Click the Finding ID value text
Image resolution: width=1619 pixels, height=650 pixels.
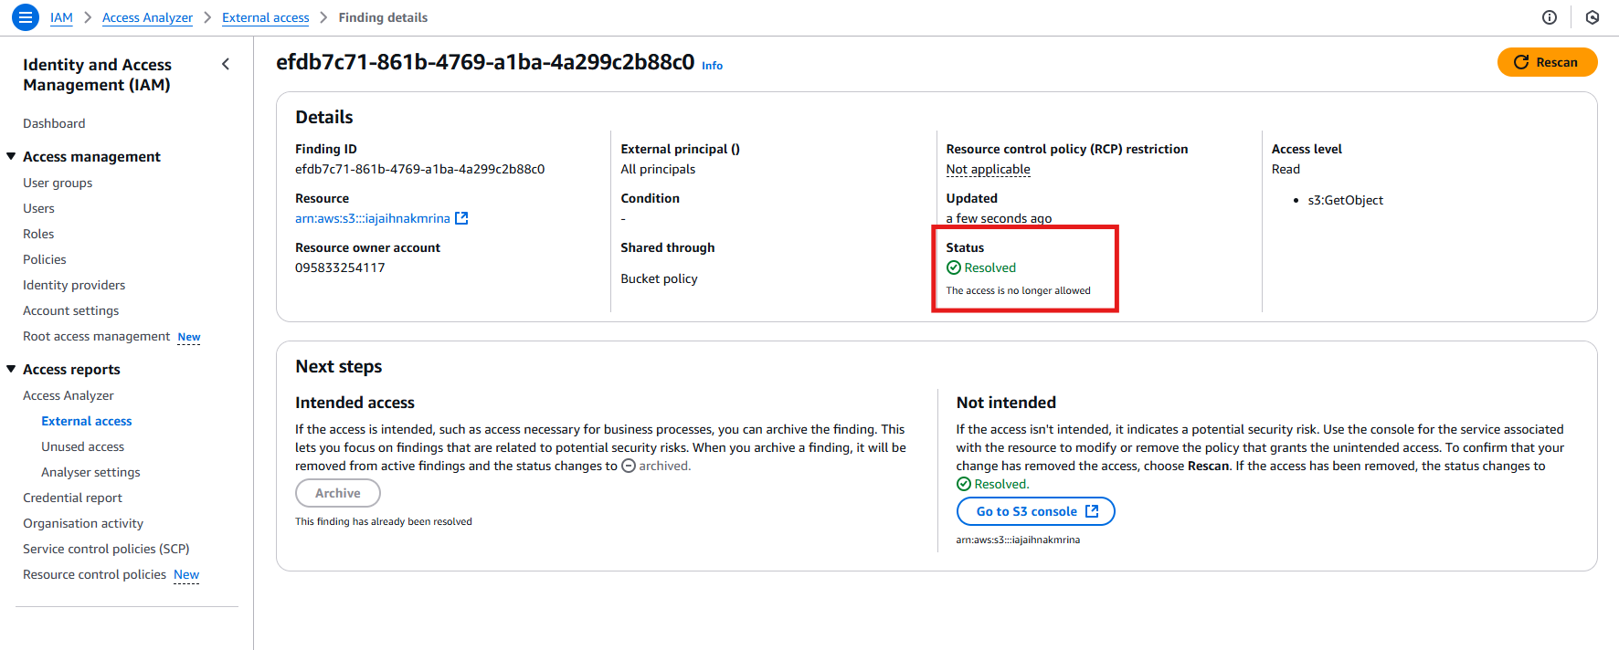tap(420, 169)
